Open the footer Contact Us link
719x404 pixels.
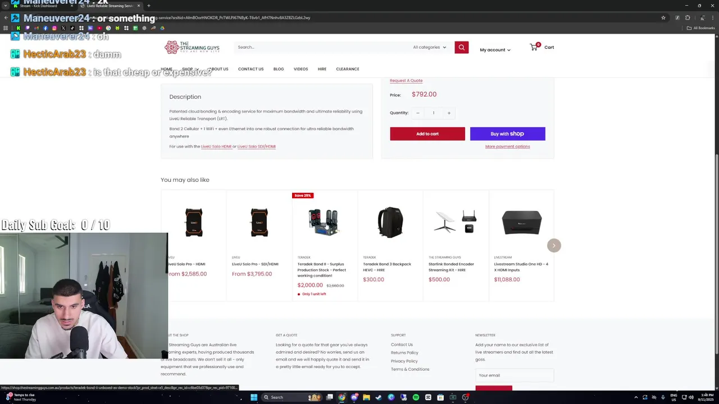pyautogui.click(x=402, y=345)
